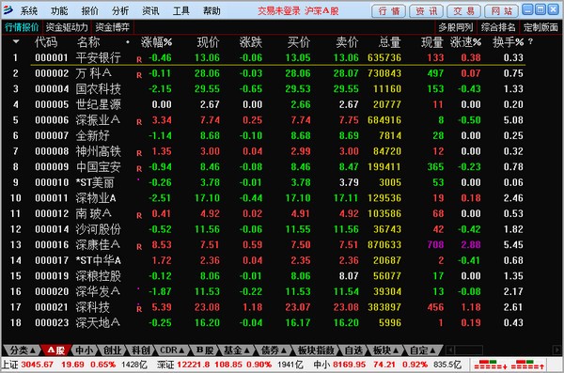Click the red R marker for 平安银行
The width and height of the screenshot is (564, 373).
click(x=139, y=60)
